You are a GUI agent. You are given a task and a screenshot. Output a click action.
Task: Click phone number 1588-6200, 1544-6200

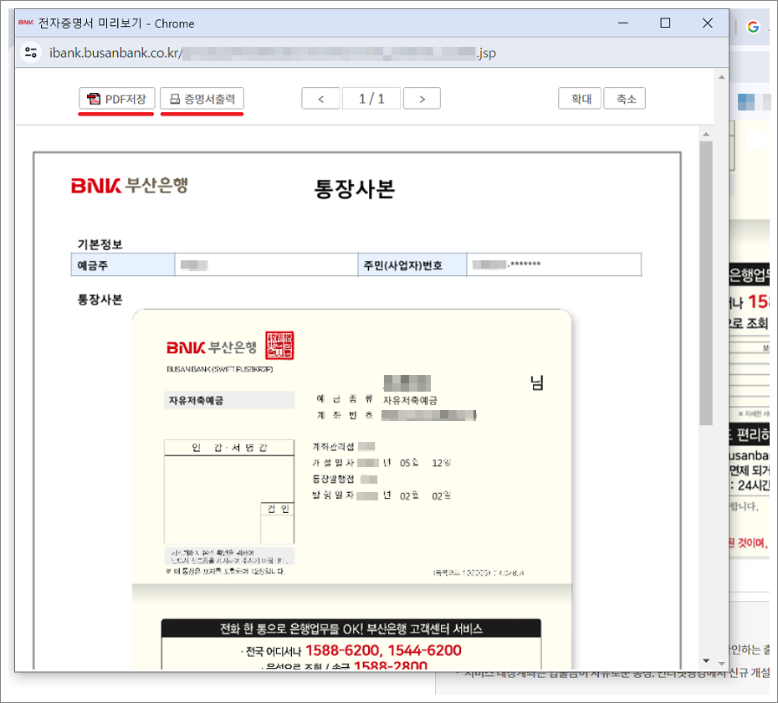click(x=383, y=650)
